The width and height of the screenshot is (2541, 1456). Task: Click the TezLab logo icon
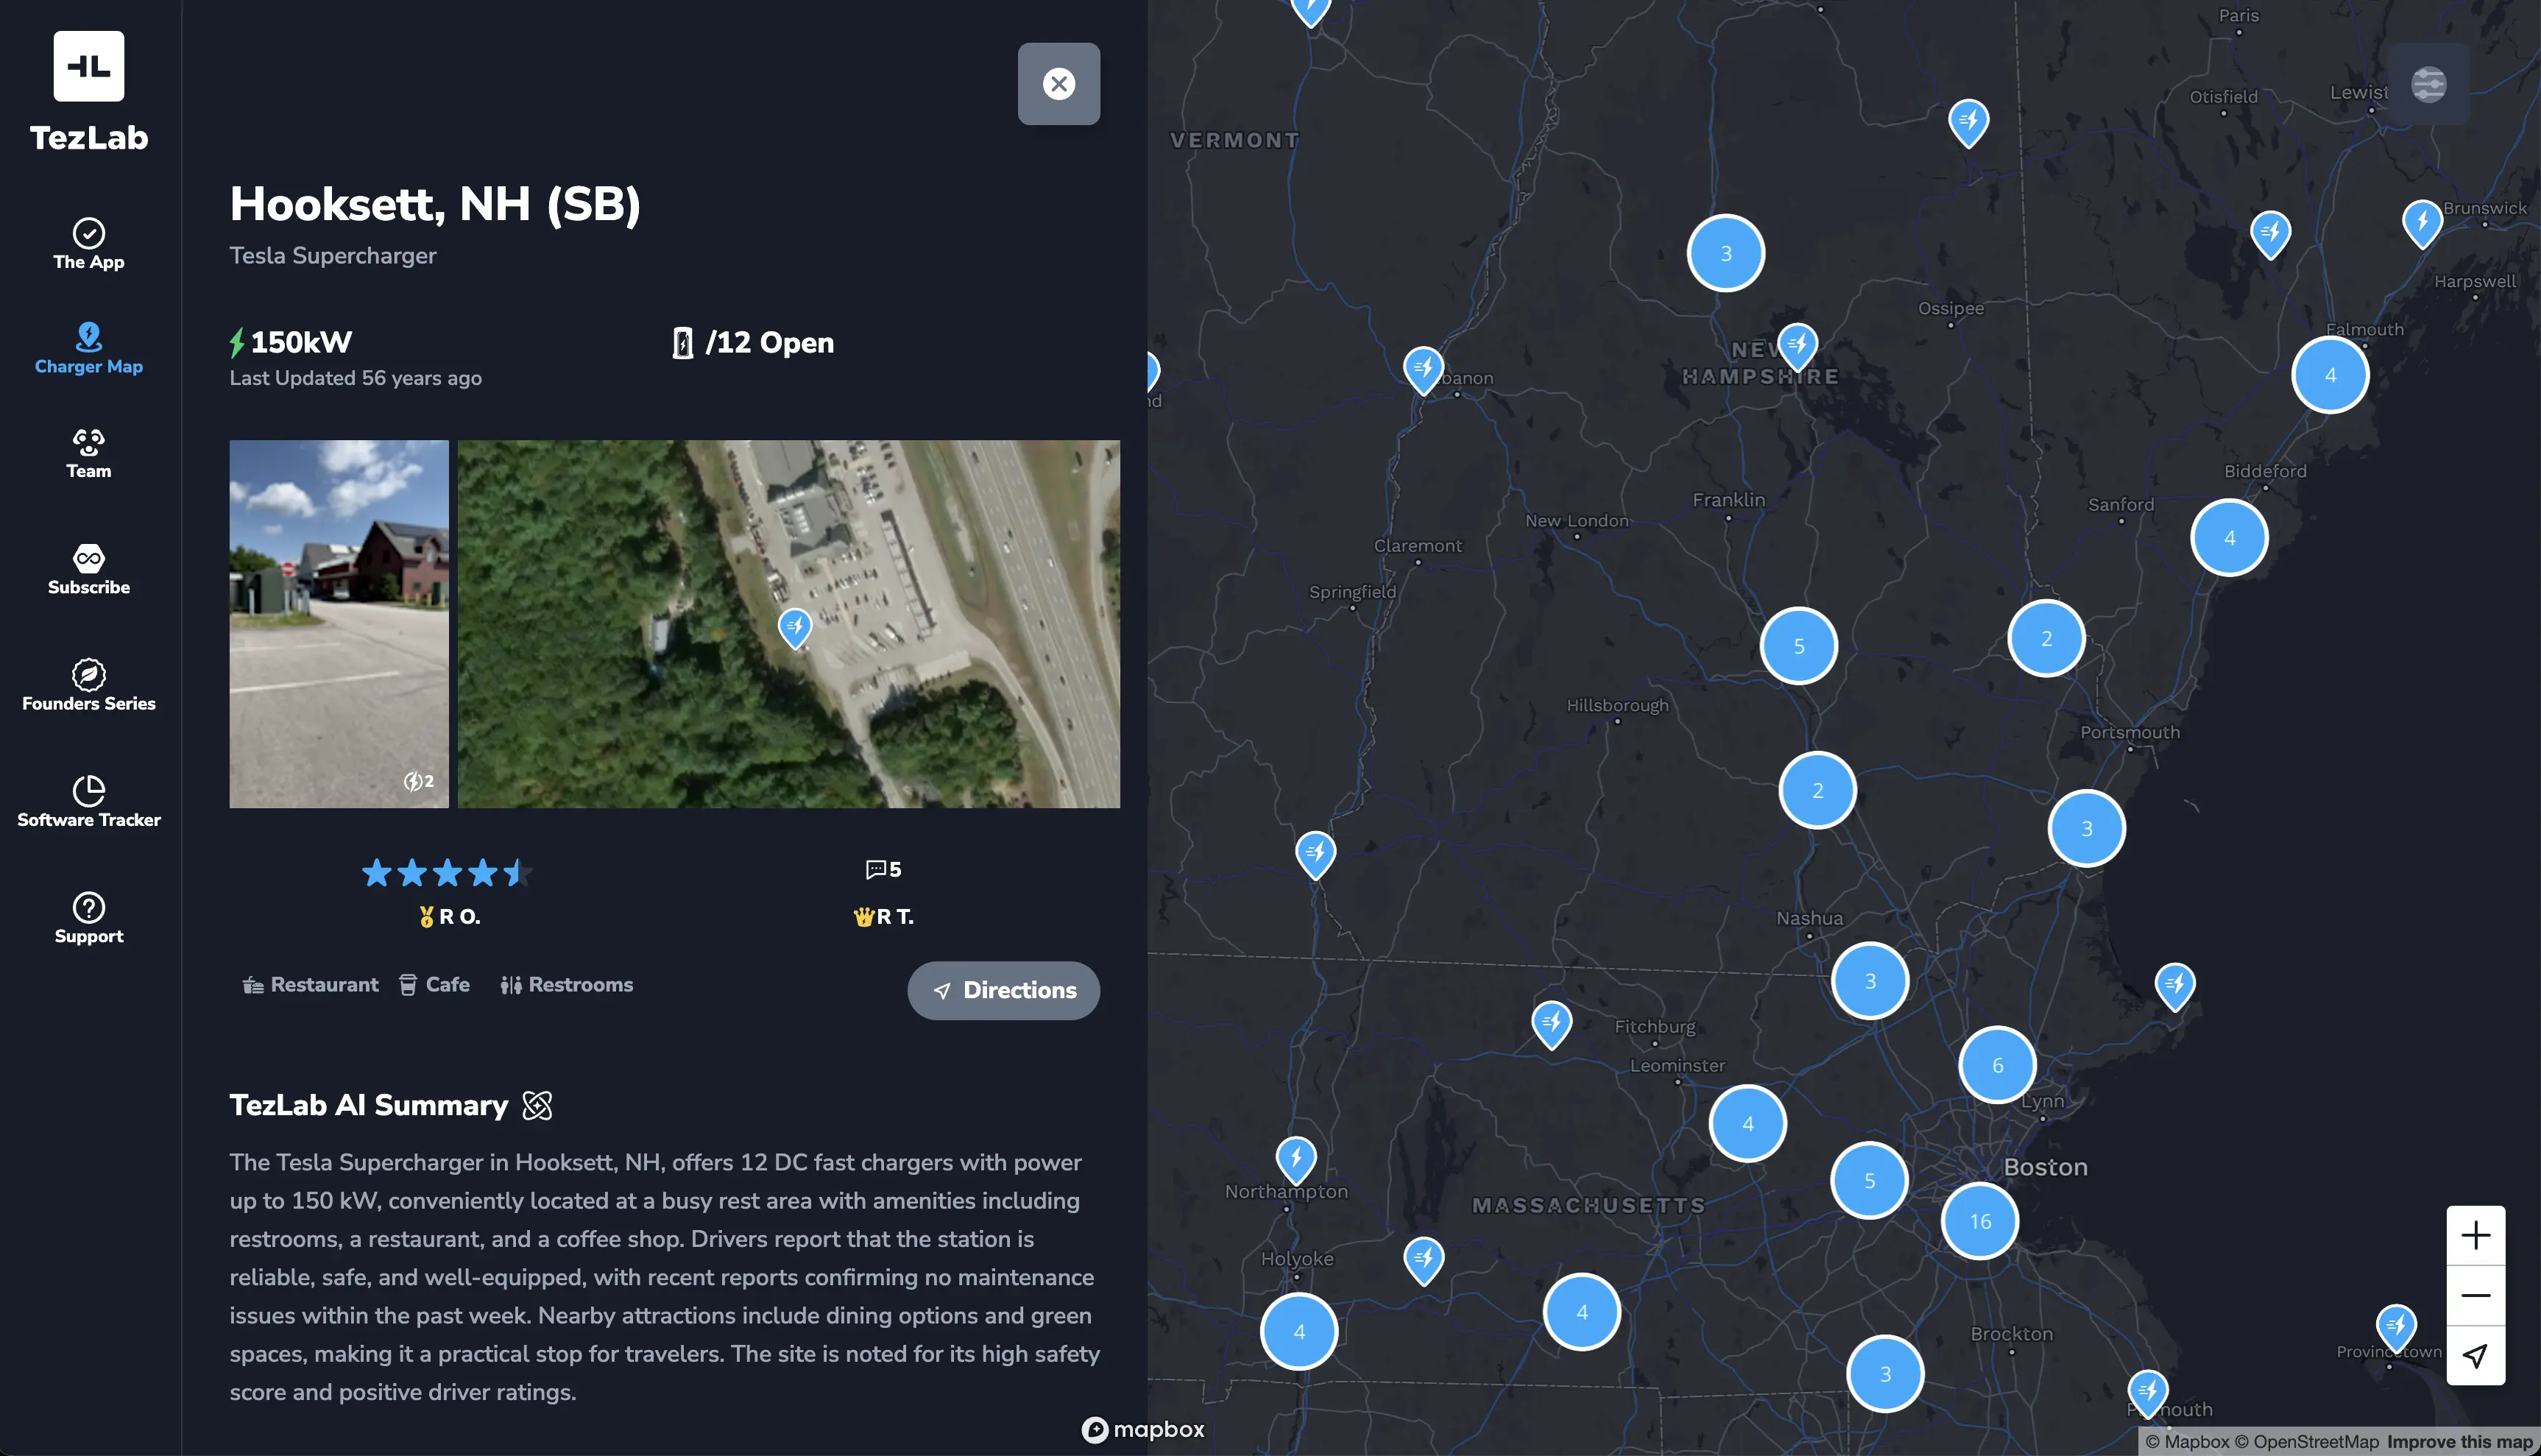tap(88, 66)
